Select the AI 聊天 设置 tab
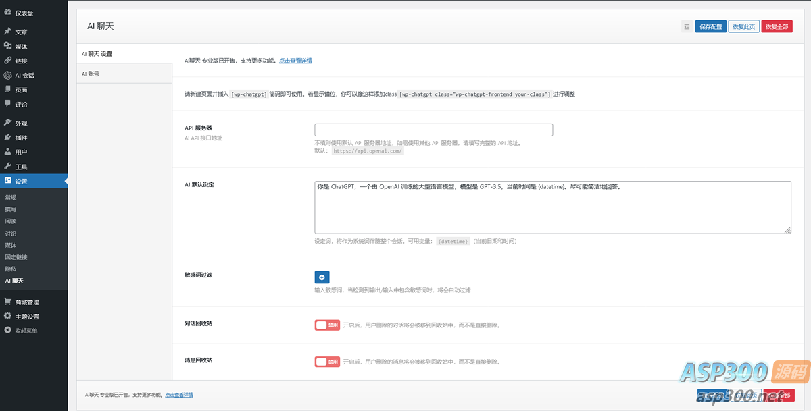811x411 pixels. coord(97,53)
